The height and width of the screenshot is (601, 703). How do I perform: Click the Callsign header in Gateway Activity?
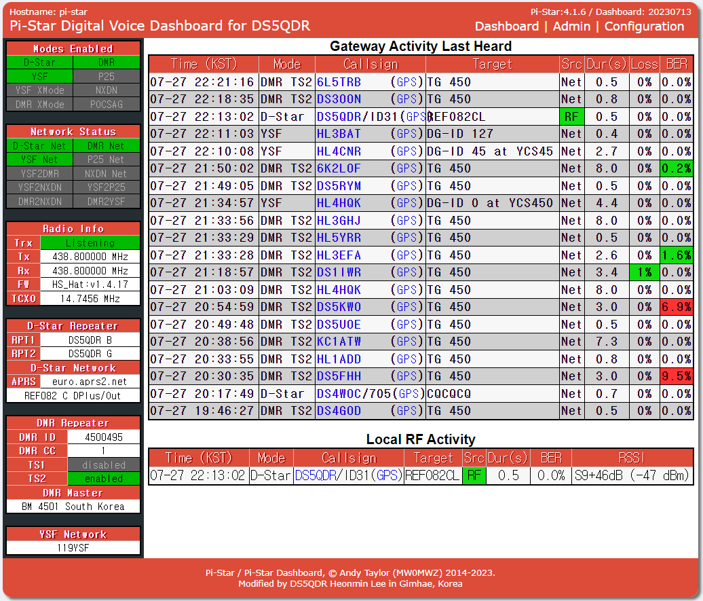tap(370, 65)
